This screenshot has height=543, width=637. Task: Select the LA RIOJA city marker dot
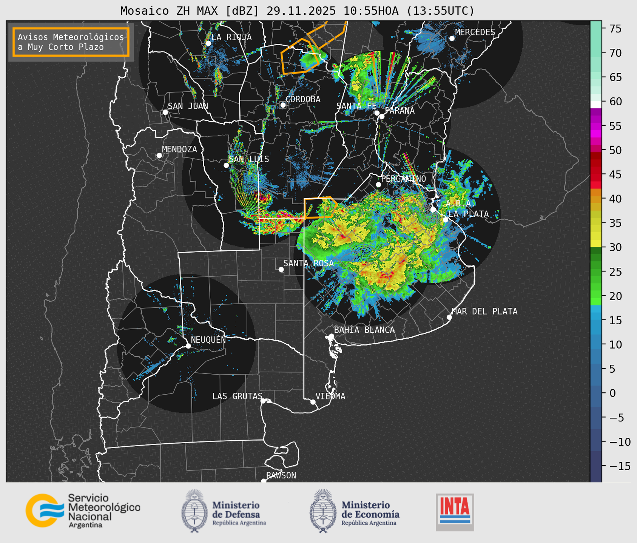208,43
